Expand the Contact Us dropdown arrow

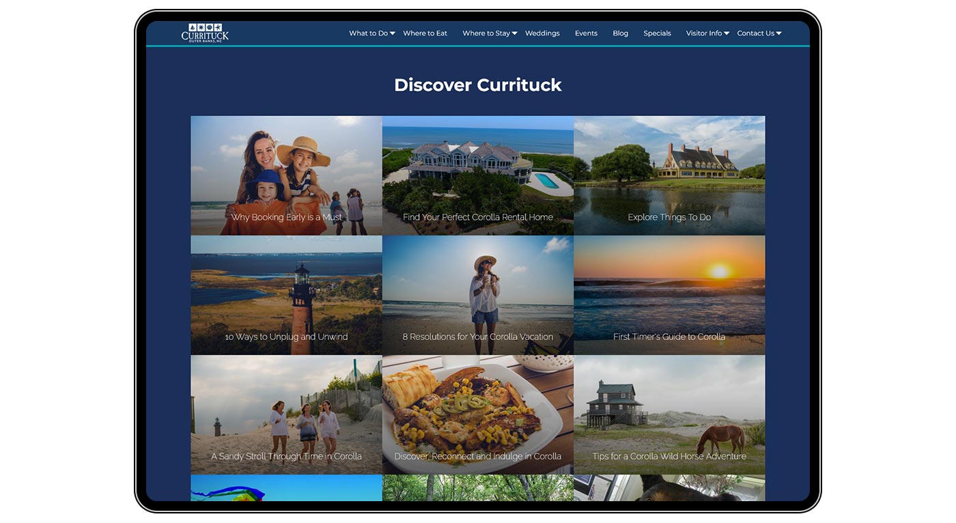(x=778, y=33)
